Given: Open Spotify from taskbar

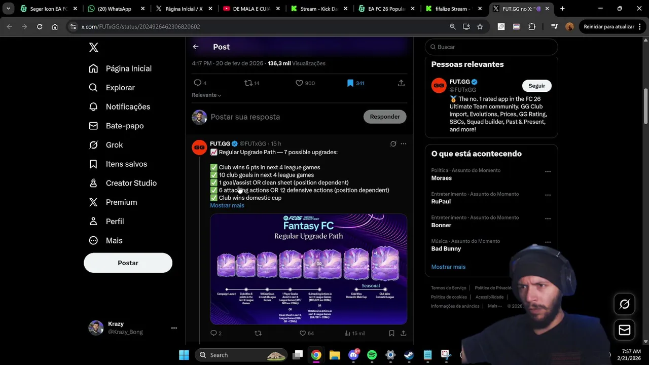Looking at the screenshot, I should [x=372, y=355].
